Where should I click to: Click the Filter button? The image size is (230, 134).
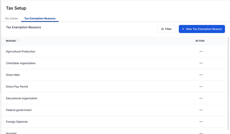click(x=166, y=29)
